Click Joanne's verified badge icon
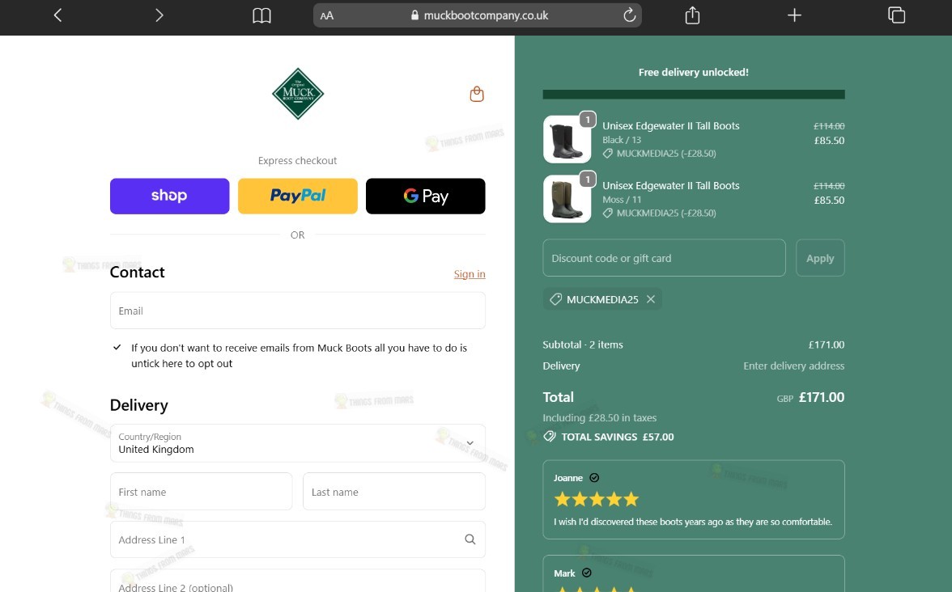Screen dimensions: 952x592 click(594, 478)
